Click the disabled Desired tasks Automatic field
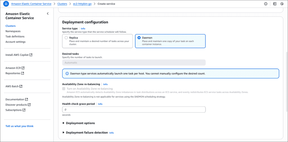Image resolution: width=288 pixels, height=142 pixels. click(x=134, y=63)
